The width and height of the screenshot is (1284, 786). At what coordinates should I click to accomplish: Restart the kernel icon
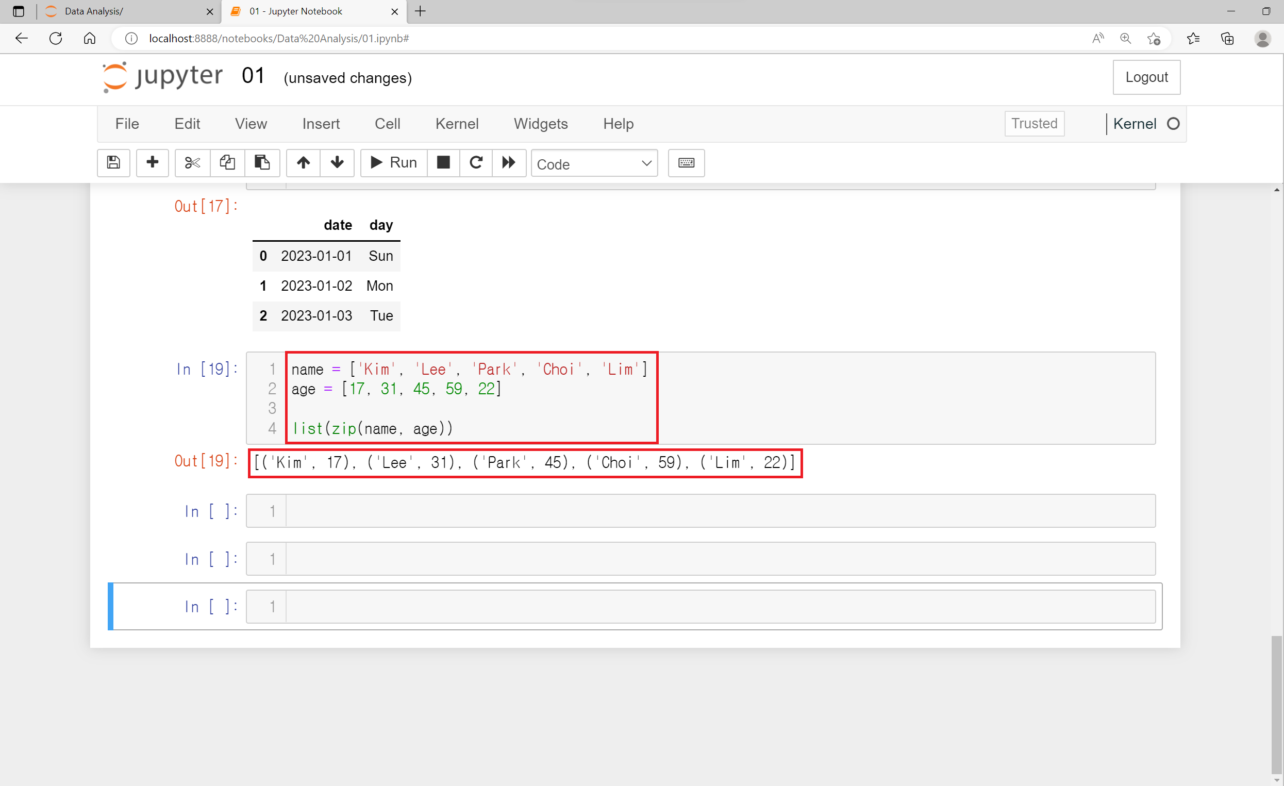click(x=476, y=163)
